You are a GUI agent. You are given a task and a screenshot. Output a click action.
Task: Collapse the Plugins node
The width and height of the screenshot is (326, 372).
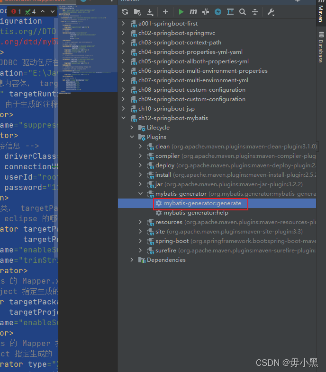click(132, 137)
